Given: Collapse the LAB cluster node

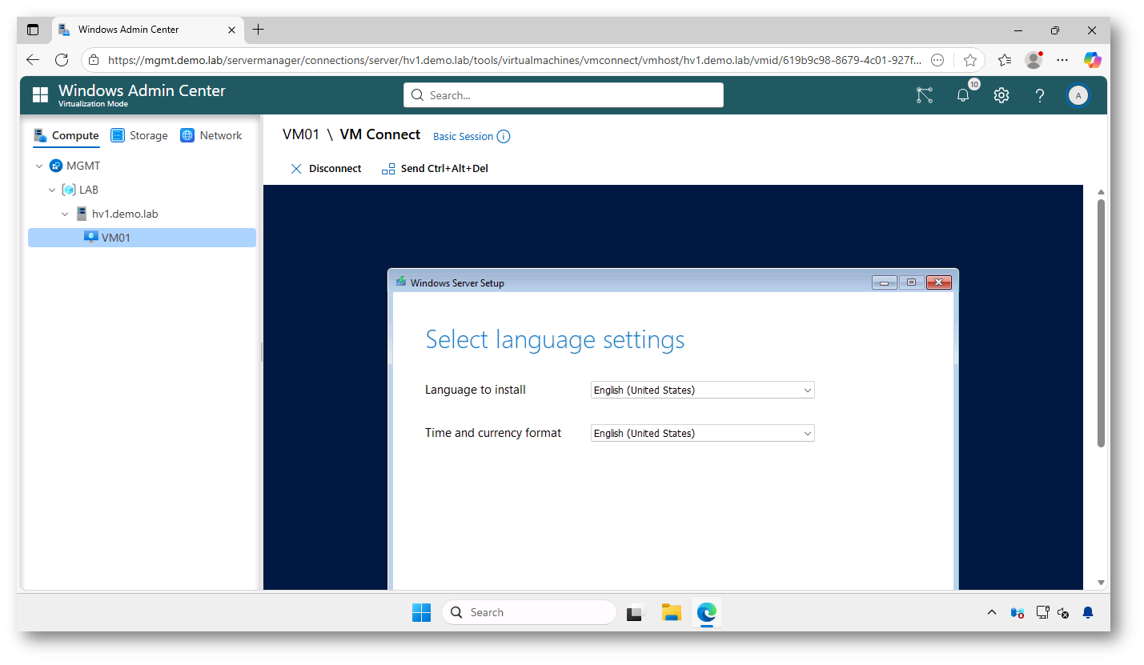Looking at the screenshot, I should tap(52, 190).
